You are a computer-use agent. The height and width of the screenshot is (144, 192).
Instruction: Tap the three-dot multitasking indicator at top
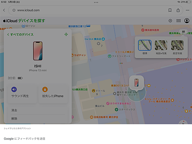96,2
